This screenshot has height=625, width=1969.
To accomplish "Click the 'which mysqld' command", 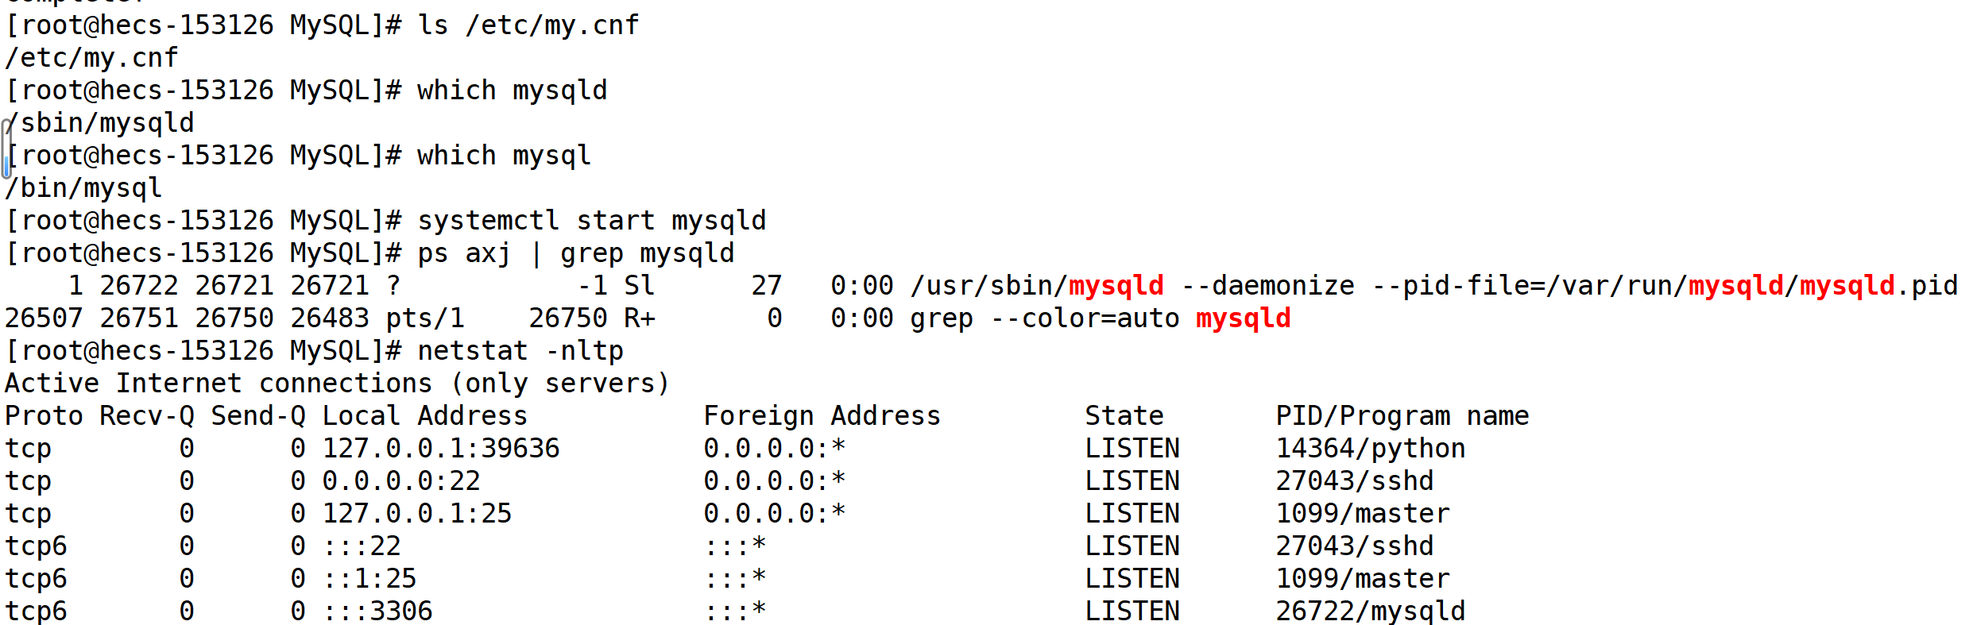I will click(x=513, y=91).
